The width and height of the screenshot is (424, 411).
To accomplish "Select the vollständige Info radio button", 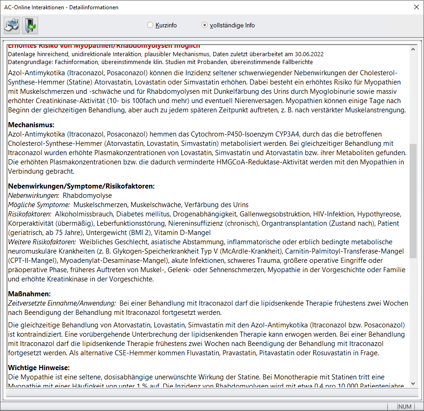I will 204,25.
